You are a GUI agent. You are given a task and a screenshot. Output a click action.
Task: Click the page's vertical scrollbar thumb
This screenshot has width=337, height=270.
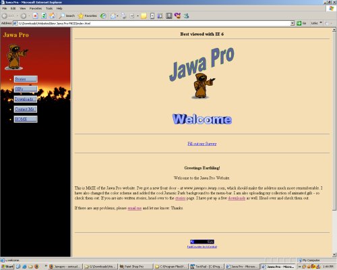point(334,121)
